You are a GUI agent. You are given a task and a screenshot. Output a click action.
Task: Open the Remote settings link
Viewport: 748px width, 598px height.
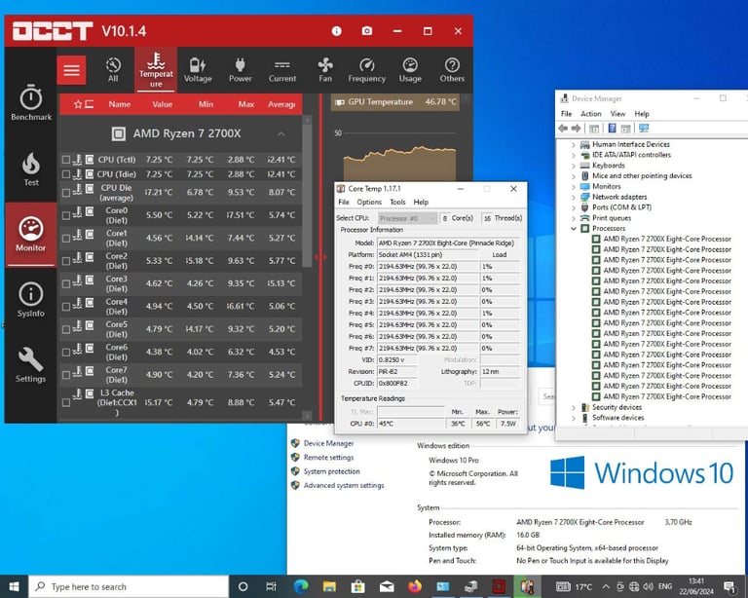pyautogui.click(x=328, y=458)
